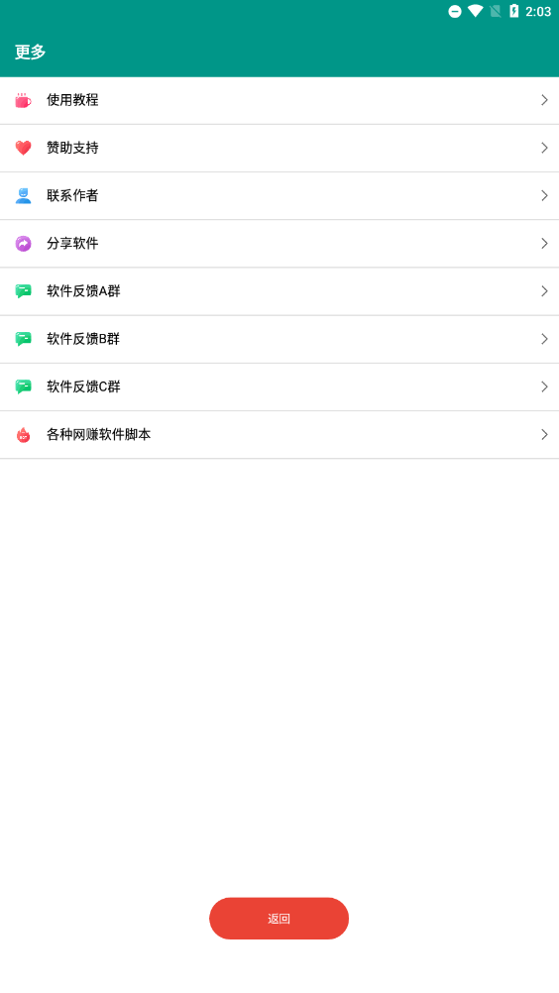Select the 软件反馈A群 list entry

[x=279, y=291]
